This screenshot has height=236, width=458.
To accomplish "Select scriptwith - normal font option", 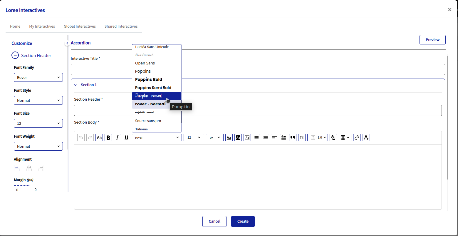I will pos(157,113).
